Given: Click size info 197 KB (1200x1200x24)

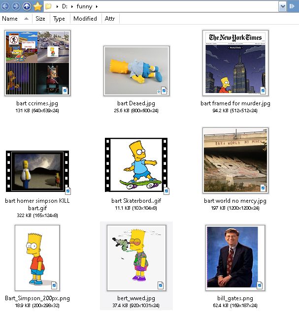Looking at the screenshot, I should tap(235, 208).
